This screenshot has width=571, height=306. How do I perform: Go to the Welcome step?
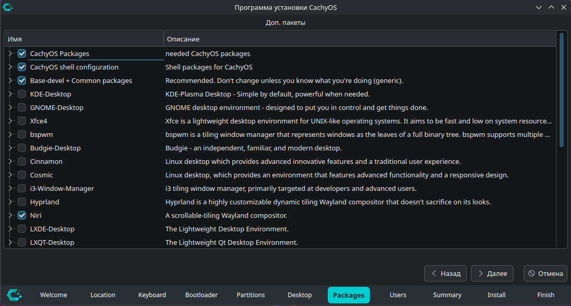[x=53, y=295]
